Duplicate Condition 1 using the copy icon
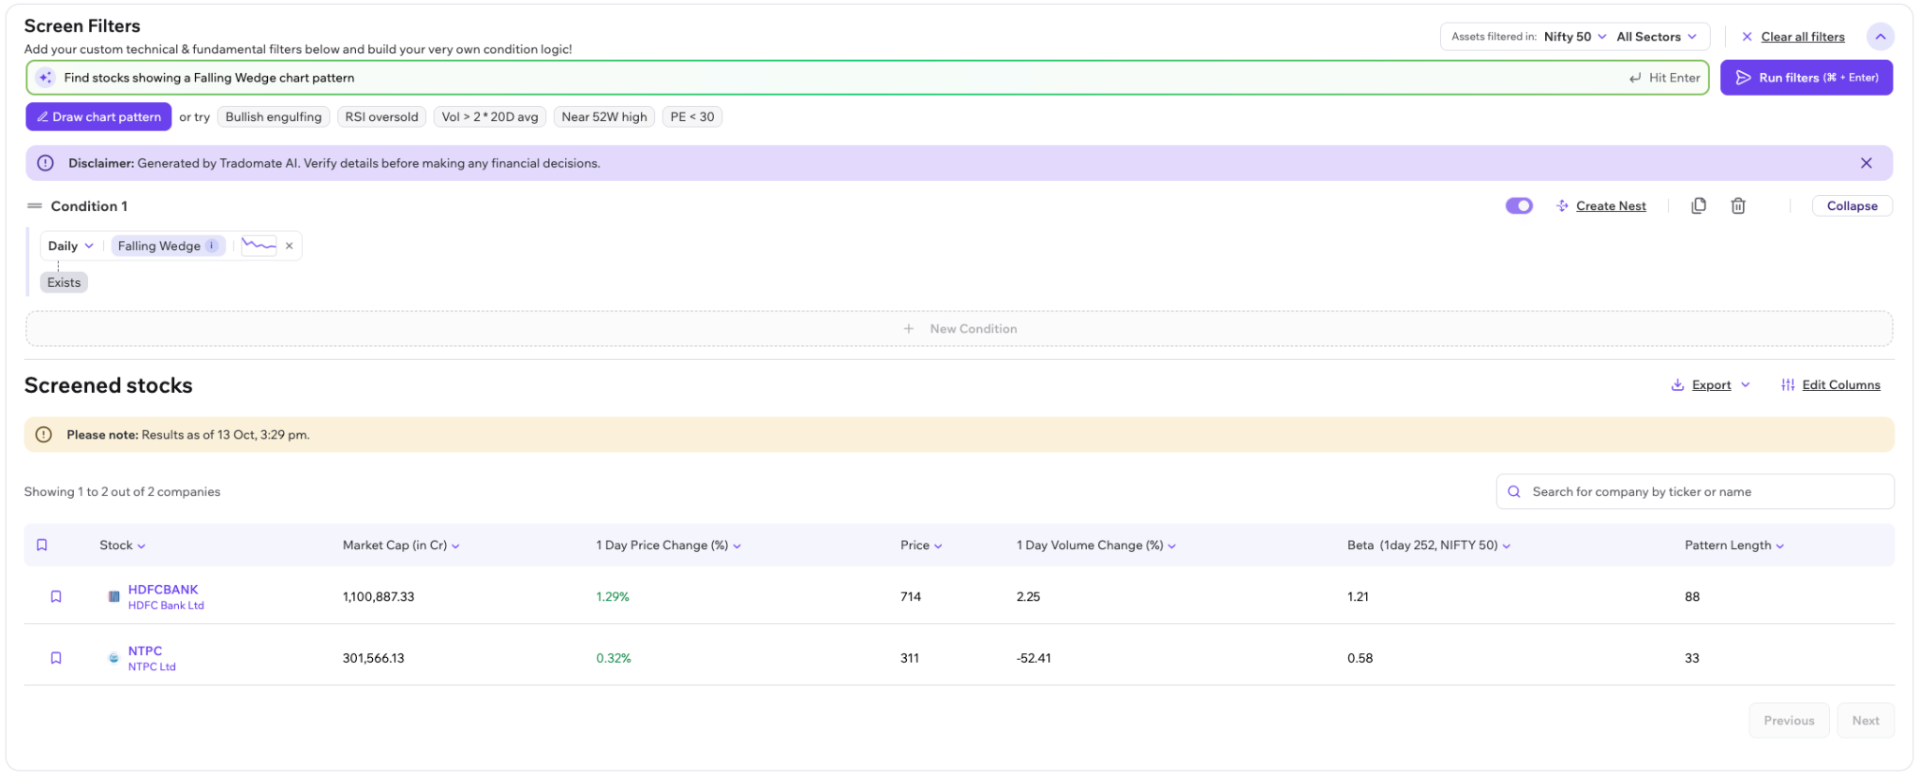Image resolution: width=1919 pixels, height=778 pixels. pos(1699,205)
